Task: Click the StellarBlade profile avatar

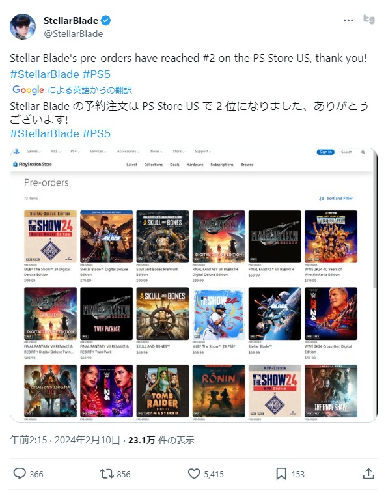Action: coord(23,27)
